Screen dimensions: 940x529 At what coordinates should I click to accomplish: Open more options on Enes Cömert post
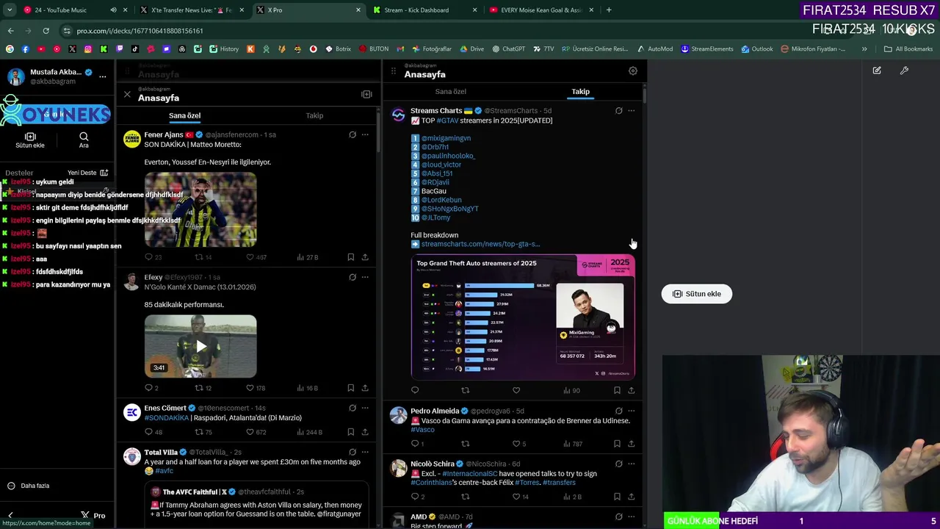[365, 408]
